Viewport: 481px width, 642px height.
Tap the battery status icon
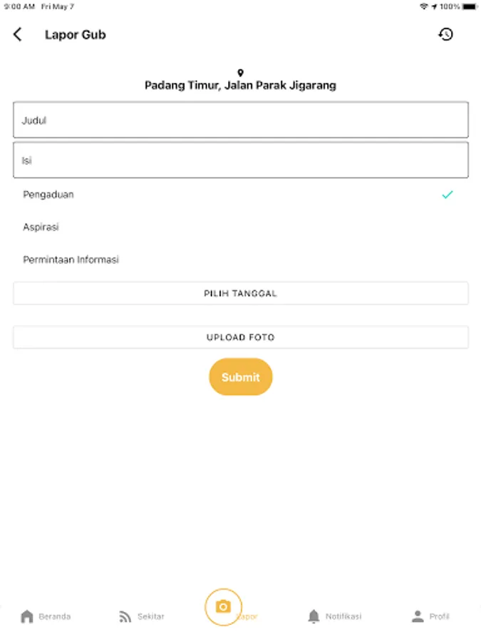[470, 6]
